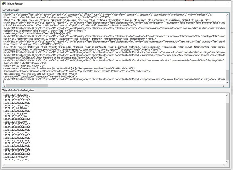Click the Debug-Fenster window icon
This screenshot has width=233, height=170.
click(x=3, y=3)
